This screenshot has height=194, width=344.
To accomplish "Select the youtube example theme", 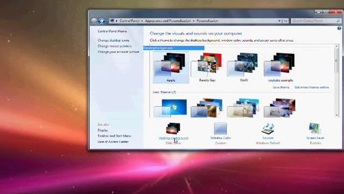I will coord(281,67).
